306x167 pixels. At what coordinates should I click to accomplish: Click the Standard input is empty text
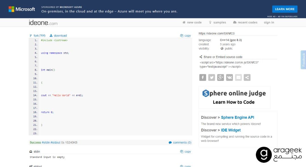47,157
